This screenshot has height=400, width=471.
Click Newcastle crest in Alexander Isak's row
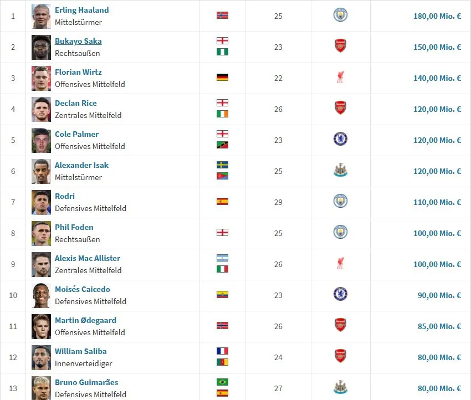pos(340,170)
